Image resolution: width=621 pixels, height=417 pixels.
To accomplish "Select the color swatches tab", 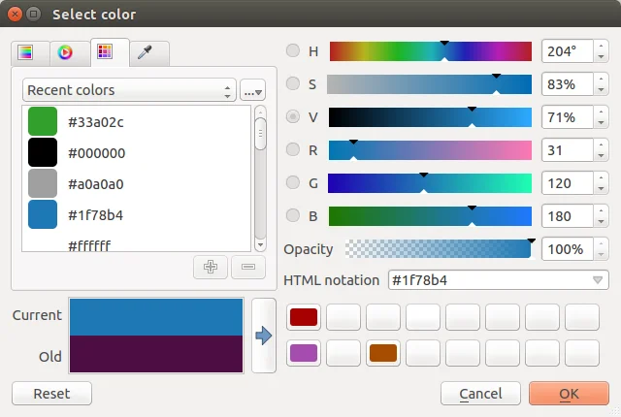I will (105, 52).
